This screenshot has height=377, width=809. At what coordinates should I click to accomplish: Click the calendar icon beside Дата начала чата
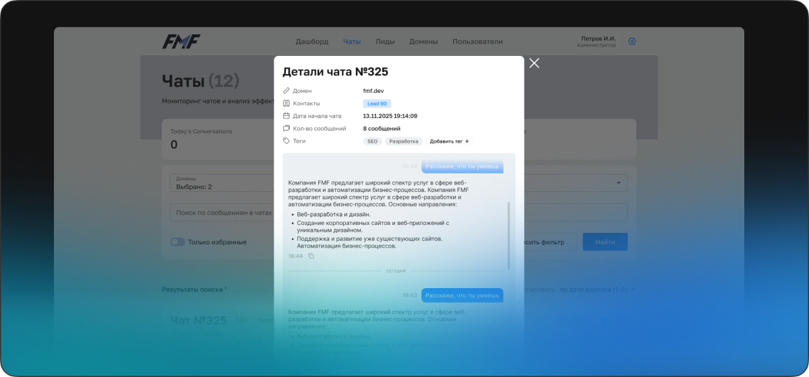click(287, 116)
